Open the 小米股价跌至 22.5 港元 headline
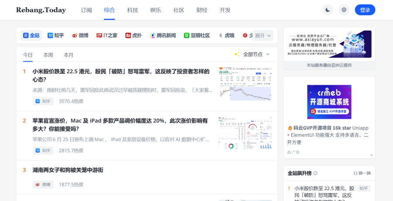 (x=121, y=76)
